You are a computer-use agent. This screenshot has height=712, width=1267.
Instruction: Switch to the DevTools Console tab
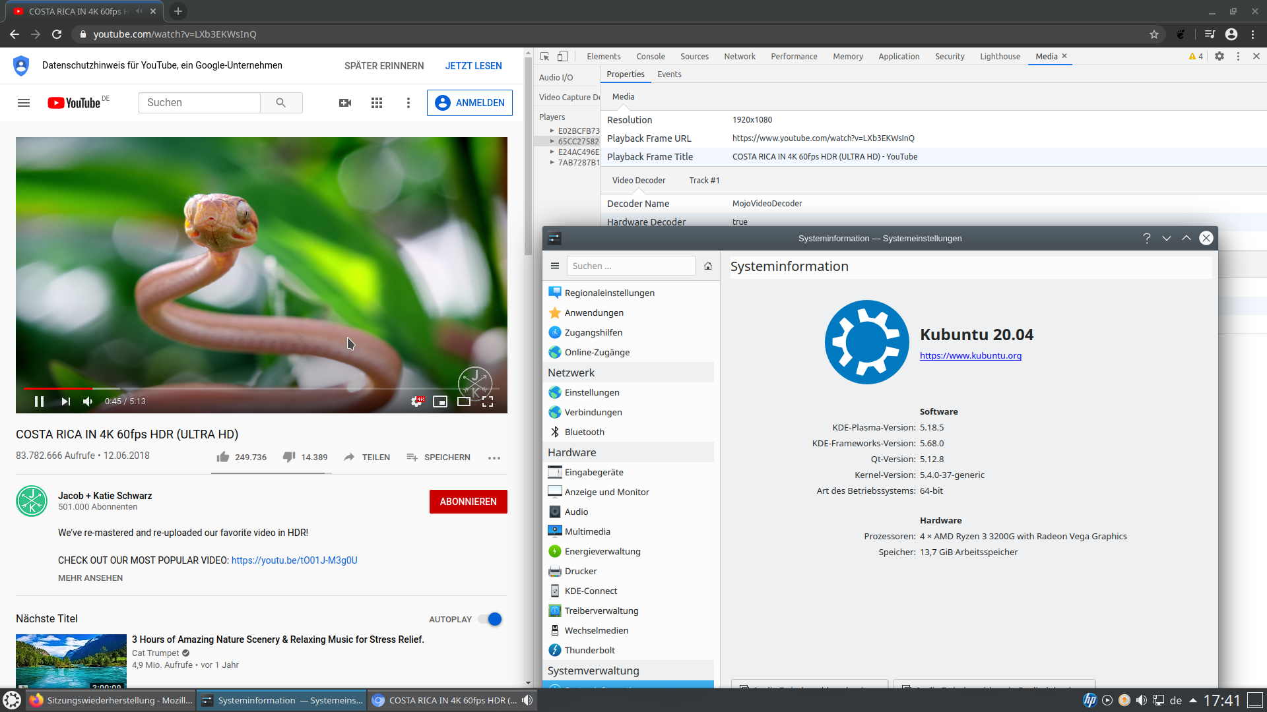(651, 57)
